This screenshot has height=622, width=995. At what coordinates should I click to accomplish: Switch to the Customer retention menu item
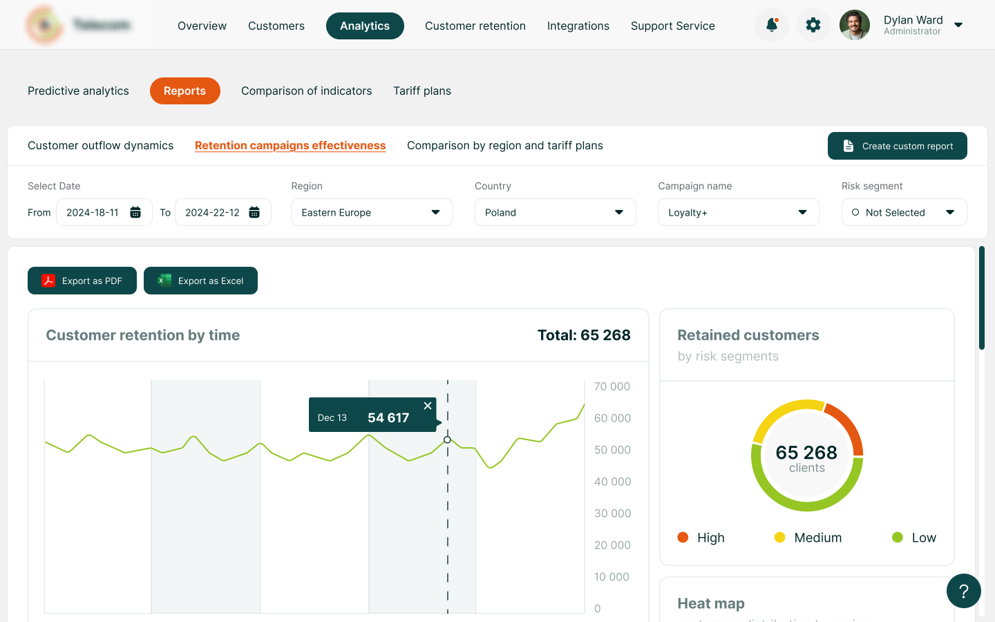tap(475, 26)
